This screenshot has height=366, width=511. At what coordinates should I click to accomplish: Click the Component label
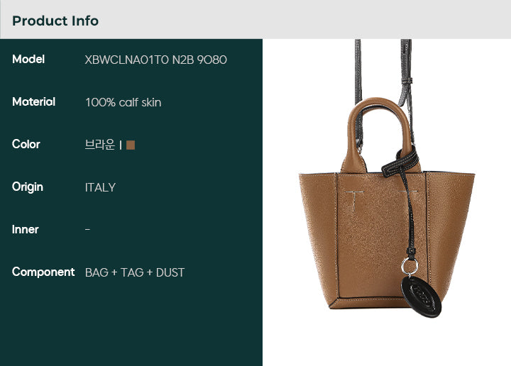tap(43, 272)
